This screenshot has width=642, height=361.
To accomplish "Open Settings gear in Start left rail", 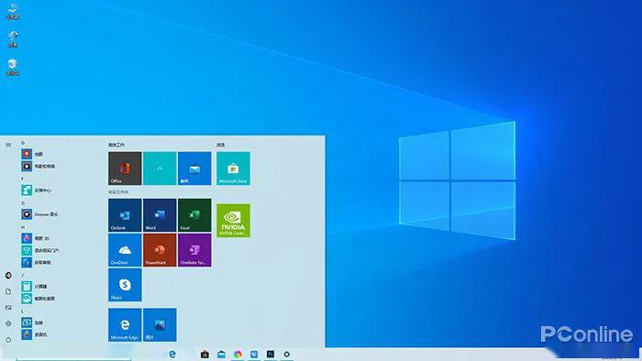I will (8, 323).
